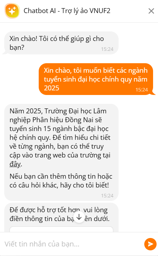Click the orange sparkle chatbot logo
The width and height of the screenshot is (158, 256).
12,11
